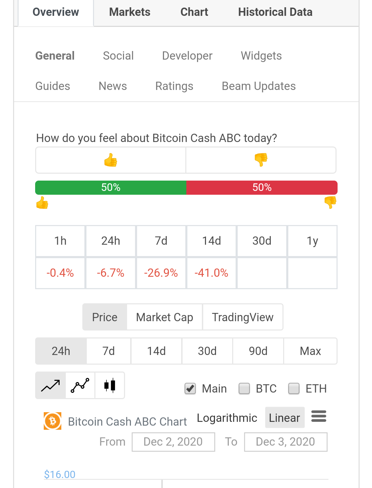The width and height of the screenshot is (372, 488).
Task: Vote thumbs up for Bitcoin Cash ABC
Action: point(111,160)
